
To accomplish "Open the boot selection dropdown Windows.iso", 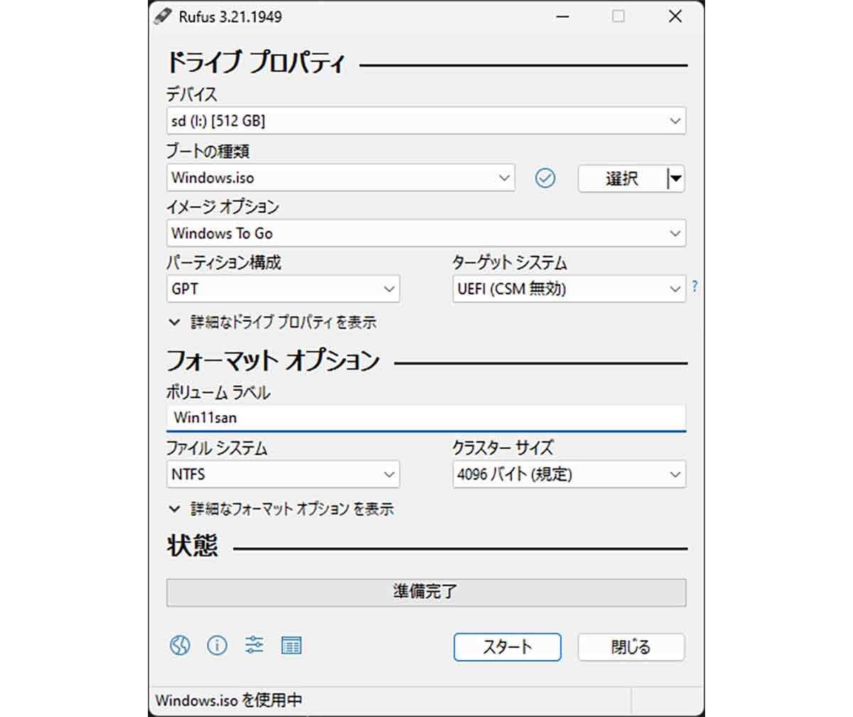I will click(x=340, y=178).
